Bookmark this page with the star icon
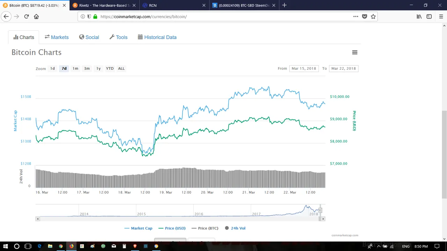The image size is (447, 251). (373, 16)
